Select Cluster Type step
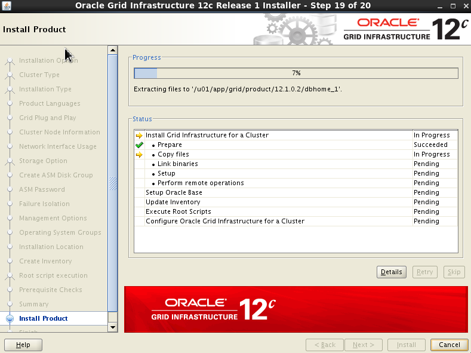Screen dimensions: 471x353 click(39, 75)
